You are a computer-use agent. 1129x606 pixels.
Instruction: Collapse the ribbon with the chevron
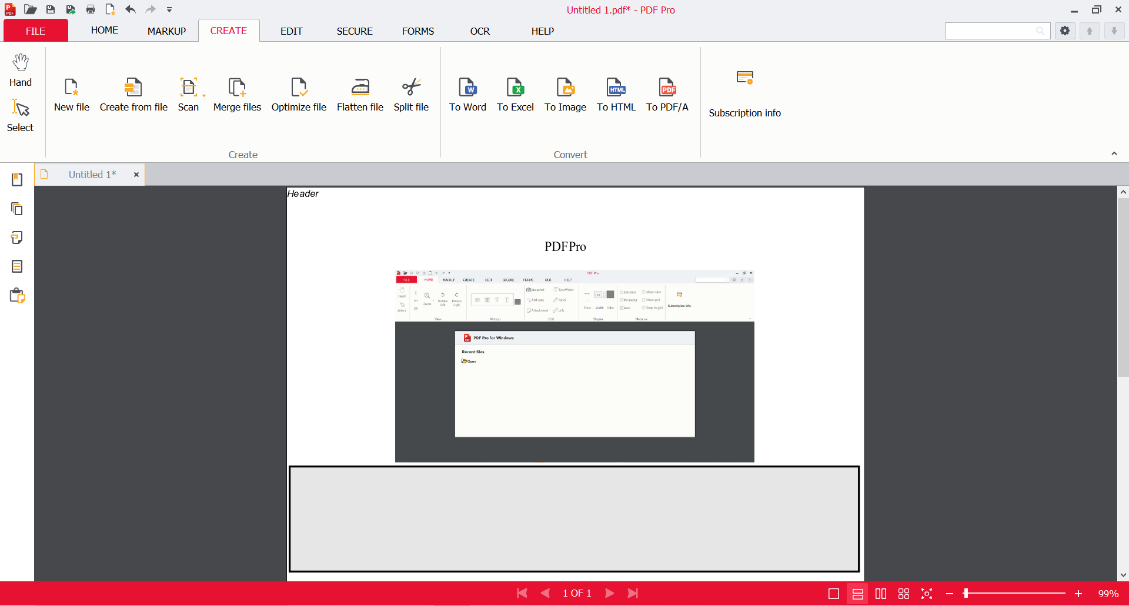1114,153
